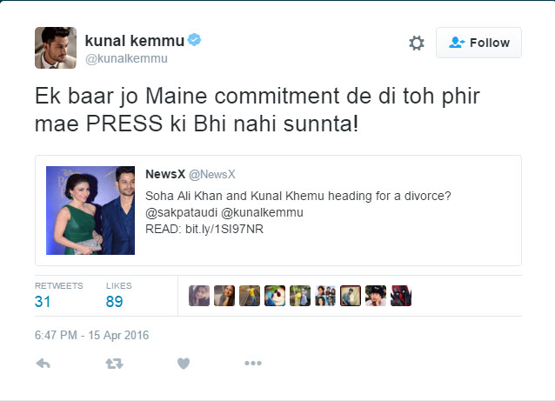The image size is (555, 401).
Task: Click the NewsX account name
Action: pos(164,173)
